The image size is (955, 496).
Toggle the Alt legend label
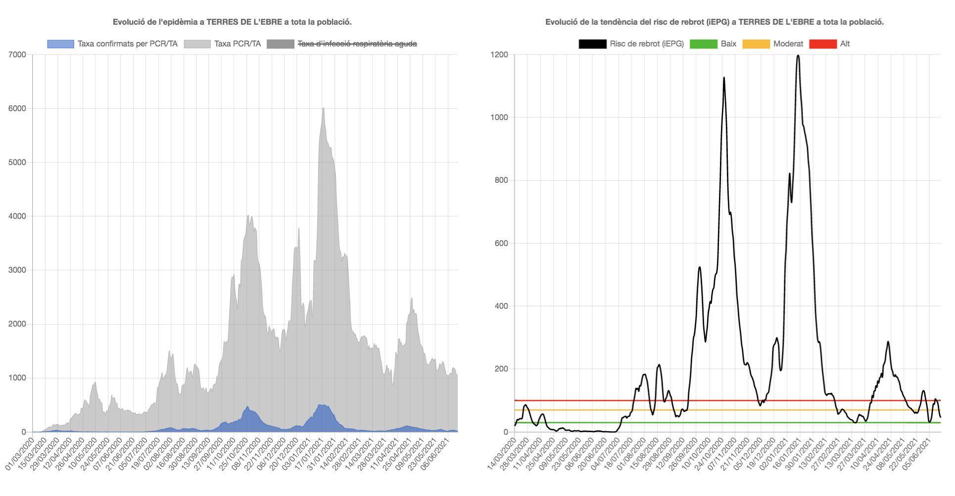pos(845,44)
